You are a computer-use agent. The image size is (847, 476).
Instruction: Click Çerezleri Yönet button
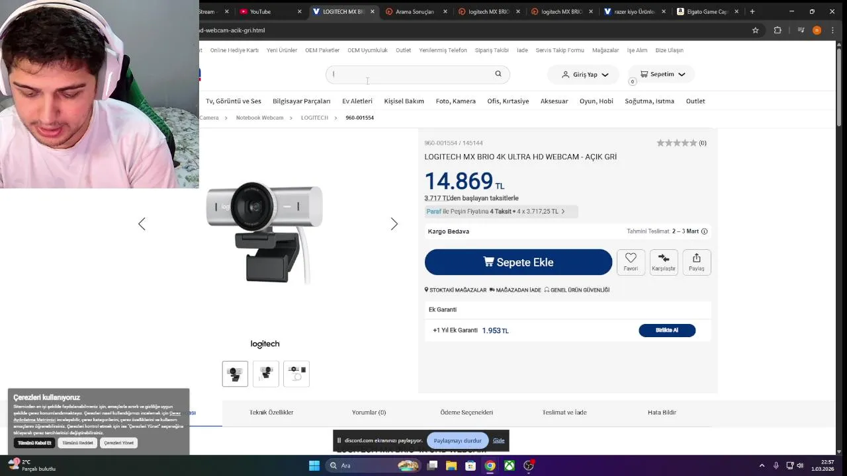click(x=118, y=443)
